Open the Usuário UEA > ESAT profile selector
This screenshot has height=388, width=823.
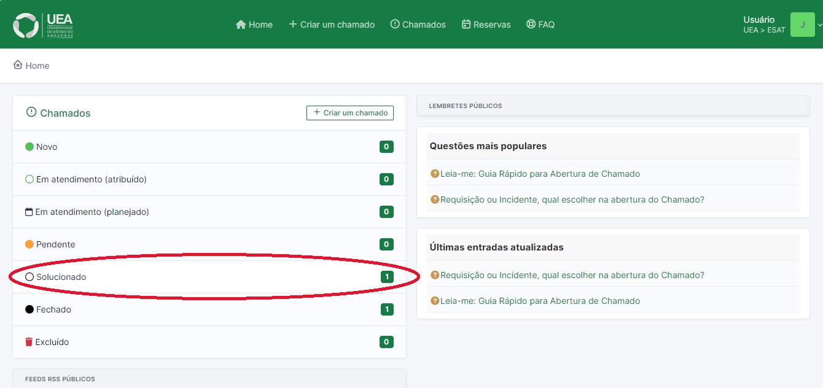point(763,25)
